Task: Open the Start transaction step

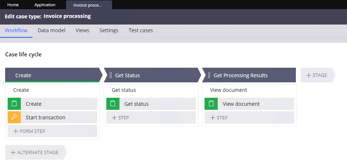Action: pyautogui.click(x=52, y=117)
